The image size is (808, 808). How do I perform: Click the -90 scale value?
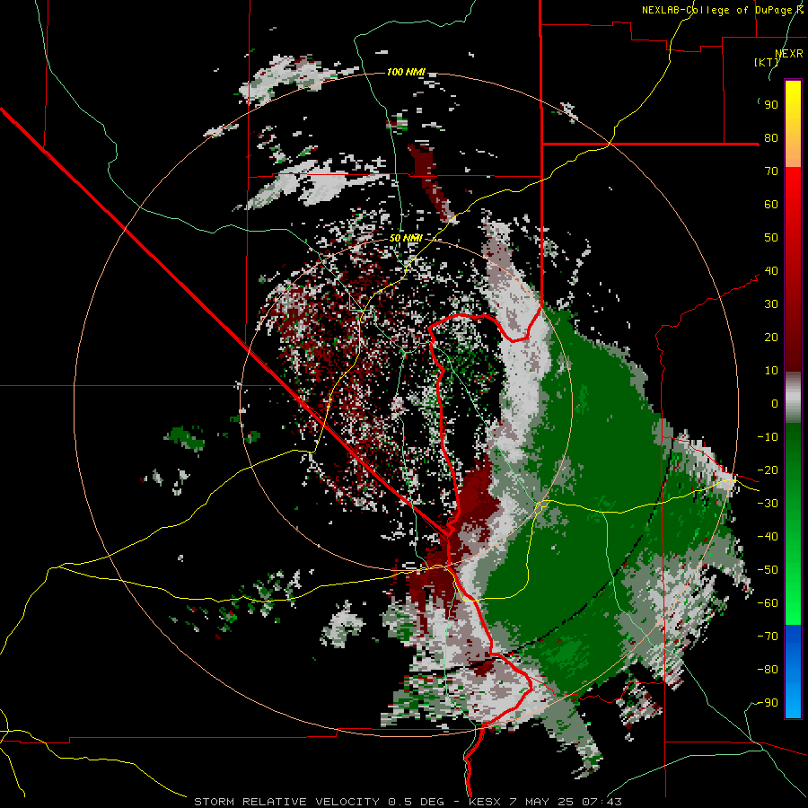[x=768, y=703]
